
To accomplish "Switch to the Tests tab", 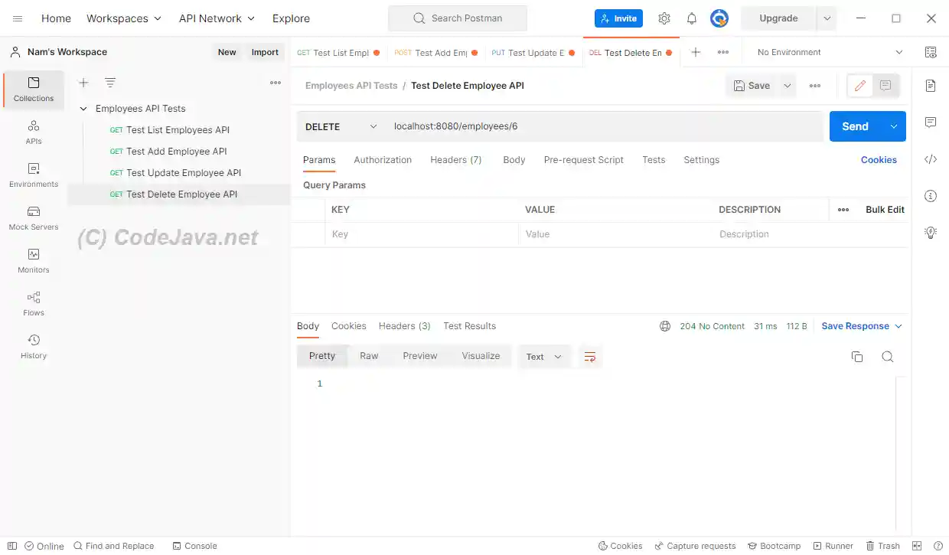I will tap(654, 160).
